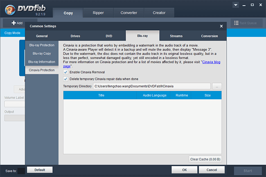Select Blu-ray Information in the sidebar

(42, 62)
